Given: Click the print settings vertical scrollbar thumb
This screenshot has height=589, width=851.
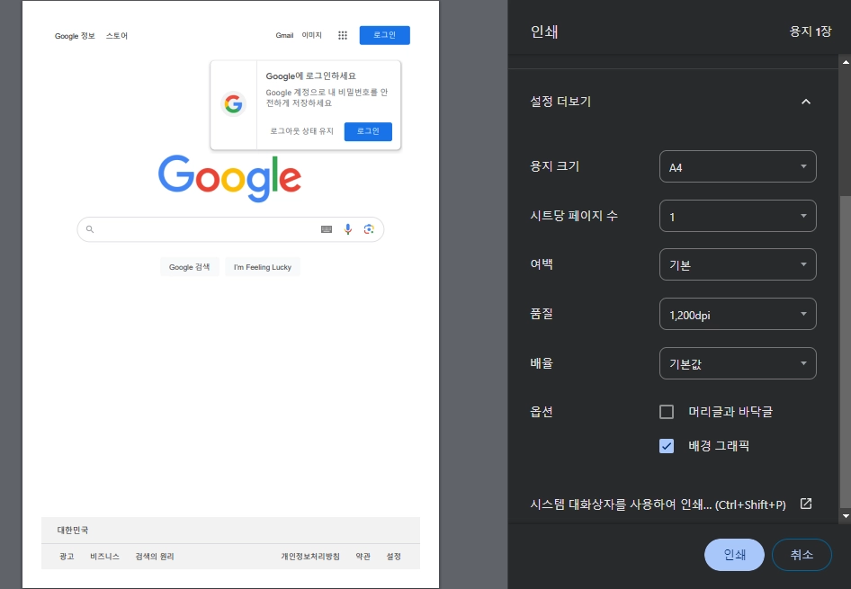Looking at the screenshot, I should click(845, 351).
